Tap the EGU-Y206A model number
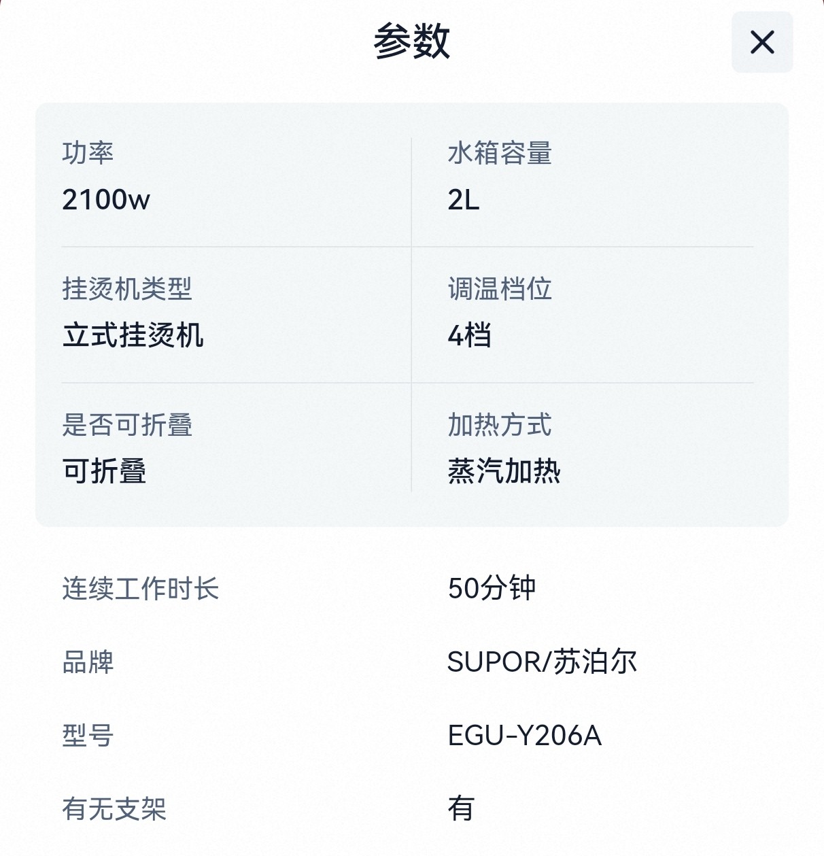 coord(525,736)
